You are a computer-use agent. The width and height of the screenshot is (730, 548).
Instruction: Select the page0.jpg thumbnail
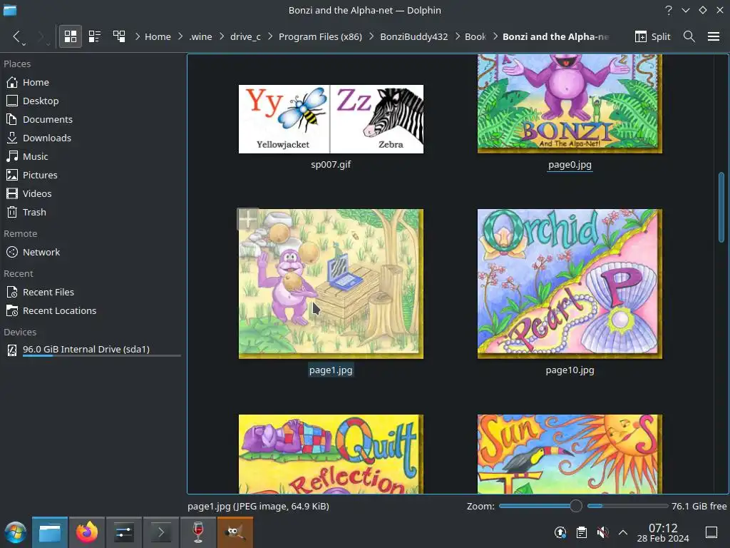pyautogui.click(x=570, y=103)
